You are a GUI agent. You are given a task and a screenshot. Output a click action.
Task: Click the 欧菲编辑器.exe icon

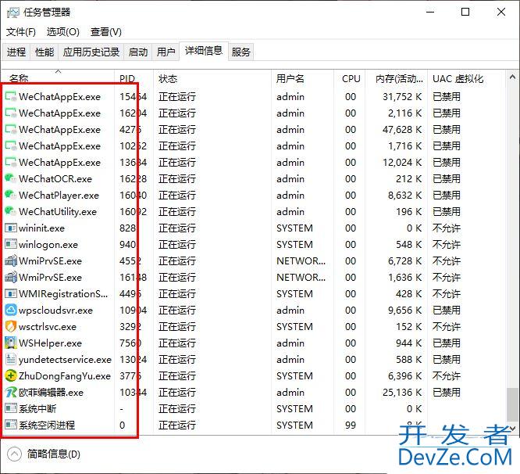coord(11,393)
